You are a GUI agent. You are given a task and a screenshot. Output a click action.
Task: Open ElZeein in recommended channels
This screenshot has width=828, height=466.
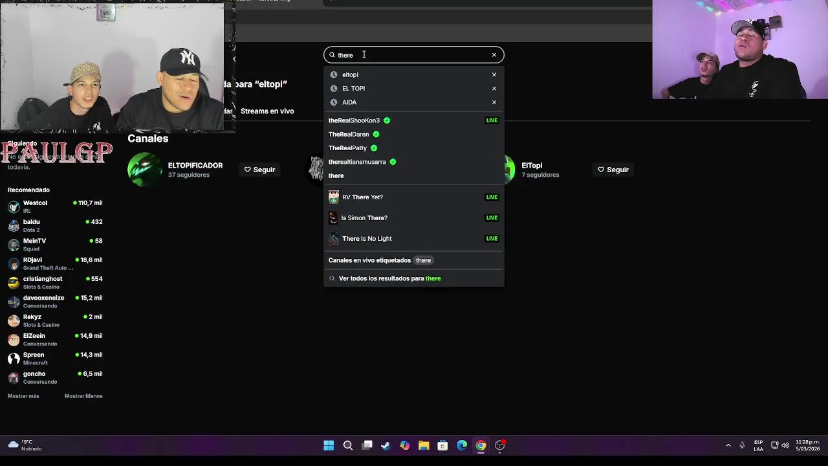pos(55,339)
